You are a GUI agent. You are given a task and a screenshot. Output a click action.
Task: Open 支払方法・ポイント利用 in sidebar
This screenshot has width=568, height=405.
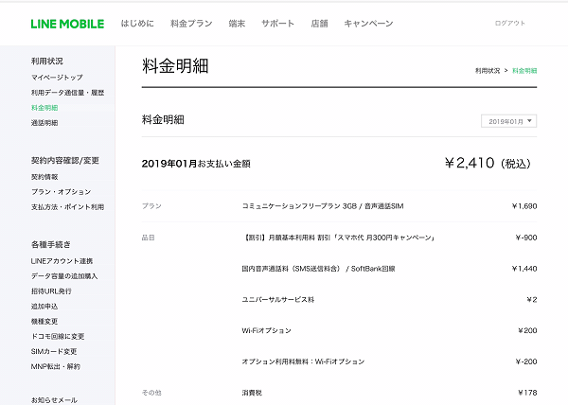point(67,207)
